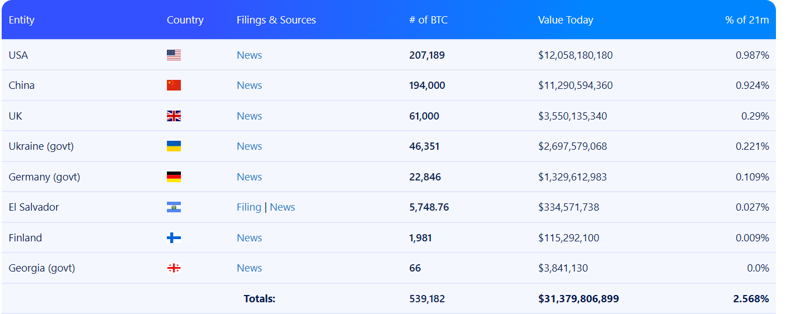The height and width of the screenshot is (314, 786).
Task: Click the UK Union Jack flag
Action: click(174, 116)
